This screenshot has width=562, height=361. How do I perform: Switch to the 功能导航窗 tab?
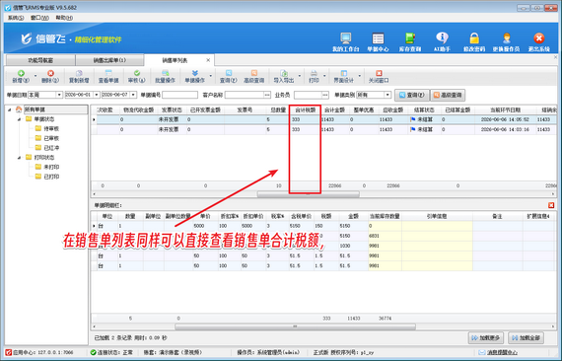coord(40,60)
